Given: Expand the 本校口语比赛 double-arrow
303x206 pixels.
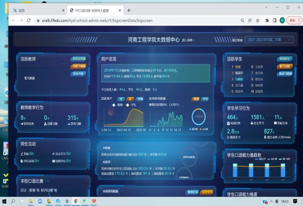Looking at the screenshot, I should 48,181.
